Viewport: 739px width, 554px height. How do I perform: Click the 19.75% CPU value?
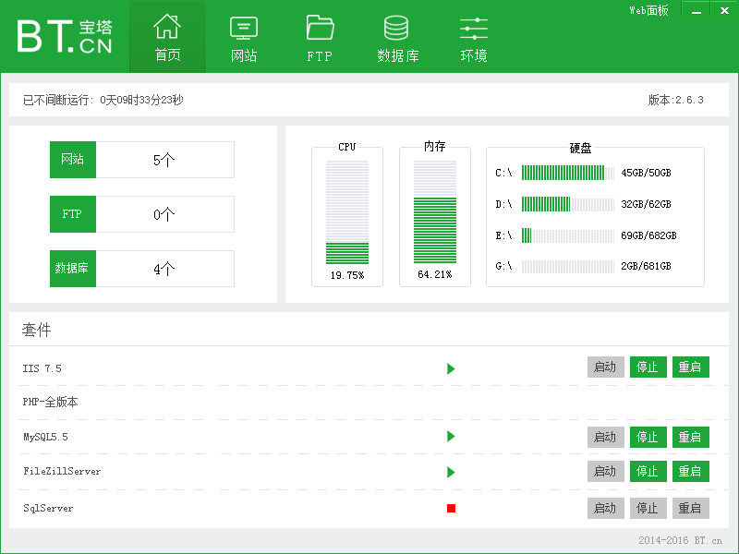[347, 275]
